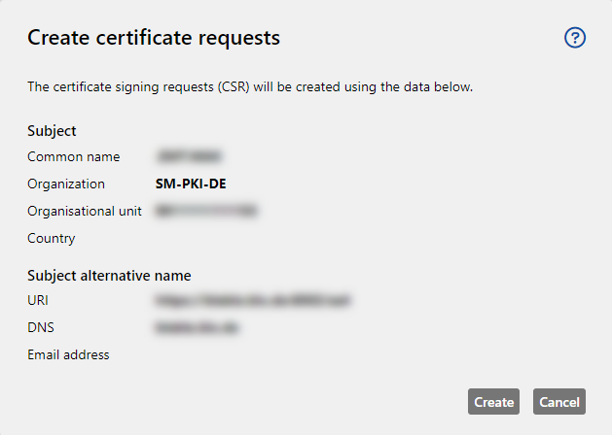Screen dimensions: 612x435
Task: Open the help question mark icon
Action: (x=575, y=38)
